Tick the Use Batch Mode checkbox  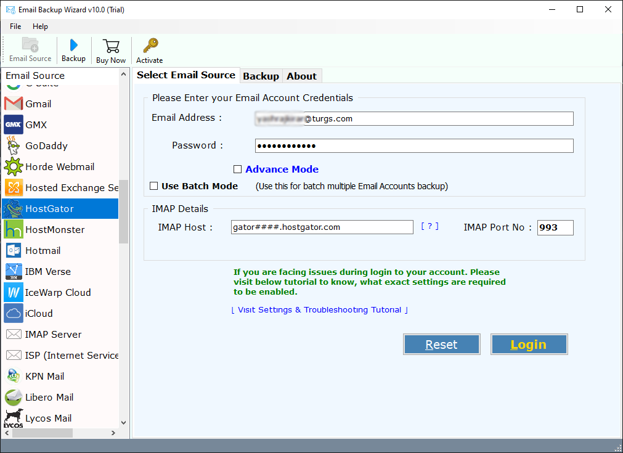point(154,186)
